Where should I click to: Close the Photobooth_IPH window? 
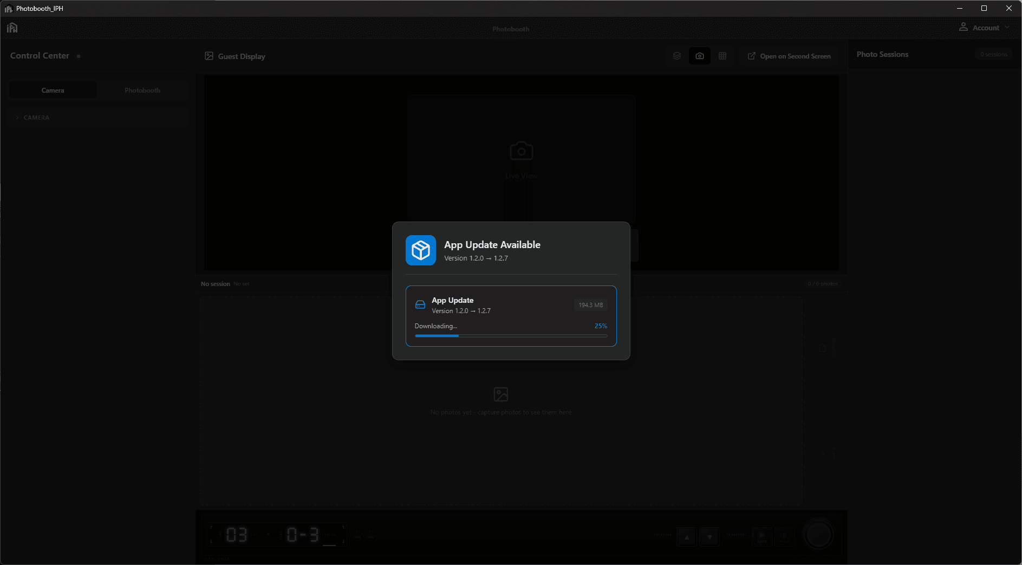coord(1009,8)
